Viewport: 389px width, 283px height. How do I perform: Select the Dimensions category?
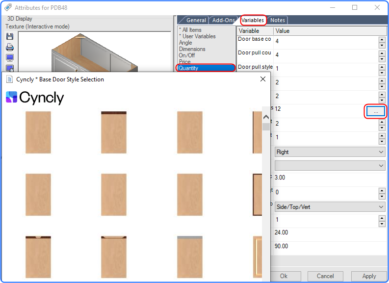192,49
